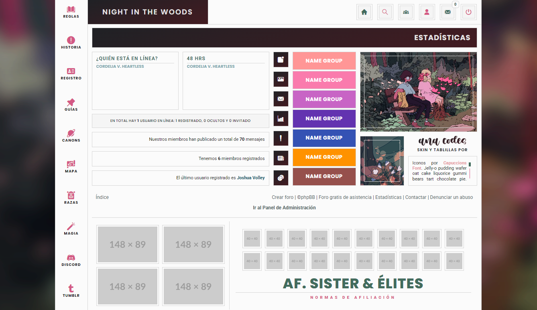The height and width of the screenshot is (310, 537).
Task: Open the Joshua Volley profile link
Action: click(x=251, y=178)
